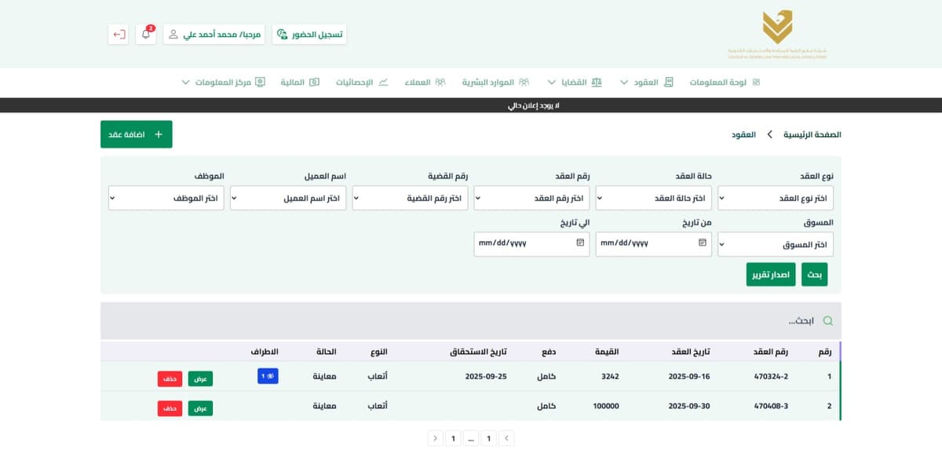Click the اضافة عقد button
The width and height of the screenshot is (942, 464).
(137, 134)
